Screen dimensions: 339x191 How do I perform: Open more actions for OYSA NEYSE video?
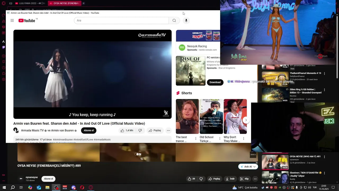tap(255, 179)
